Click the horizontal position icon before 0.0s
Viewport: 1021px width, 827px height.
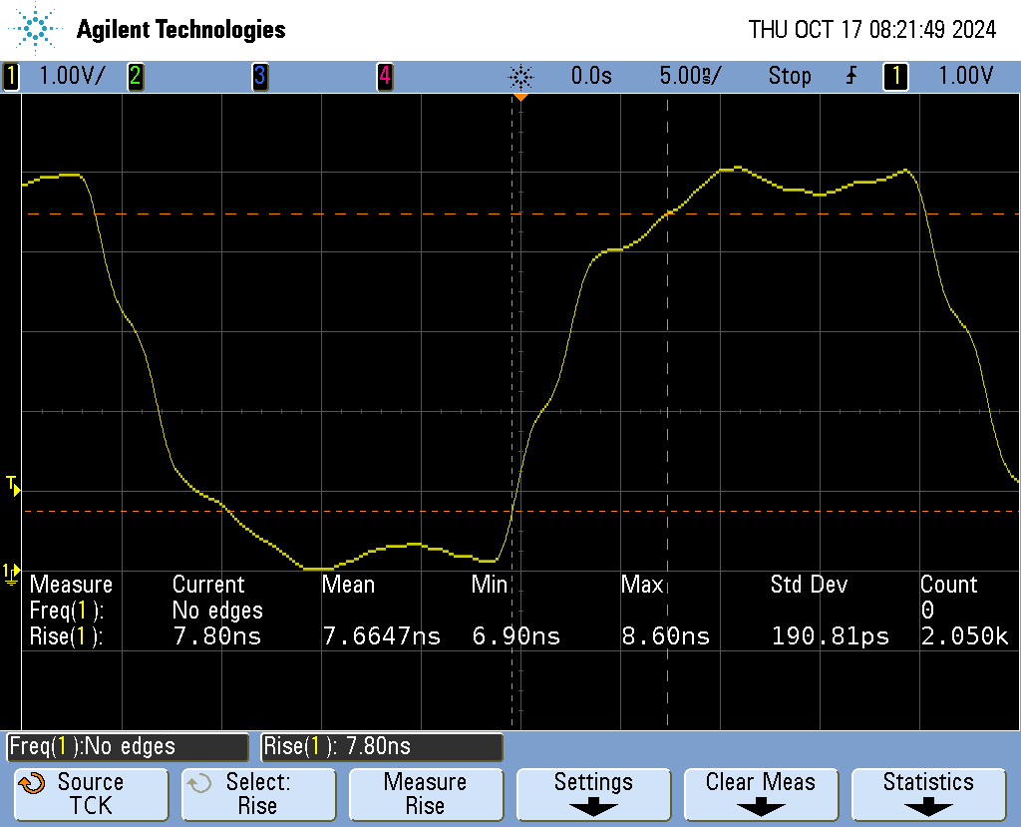click(520, 76)
